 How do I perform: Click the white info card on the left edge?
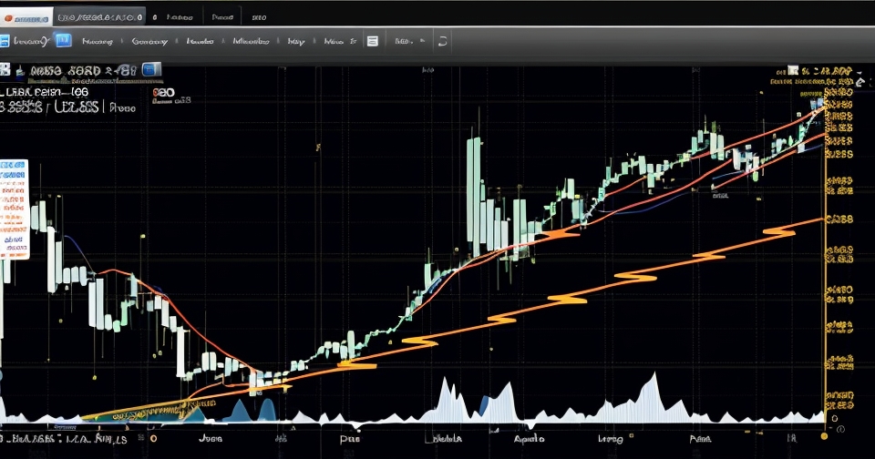(14, 209)
